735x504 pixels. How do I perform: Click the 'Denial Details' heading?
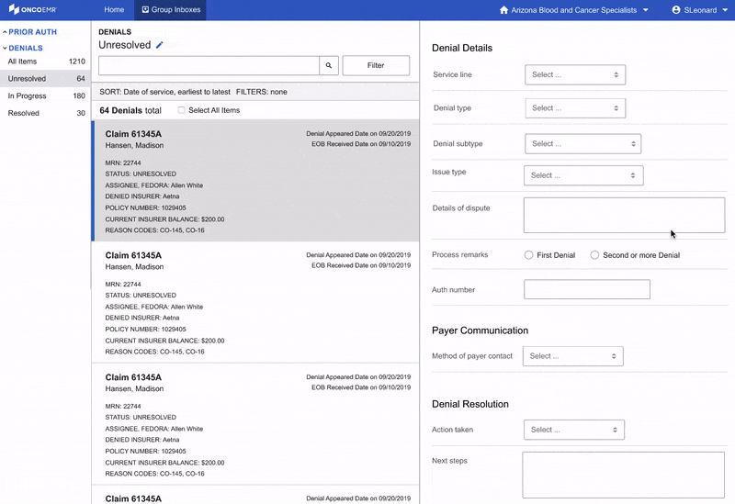(x=462, y=48)
